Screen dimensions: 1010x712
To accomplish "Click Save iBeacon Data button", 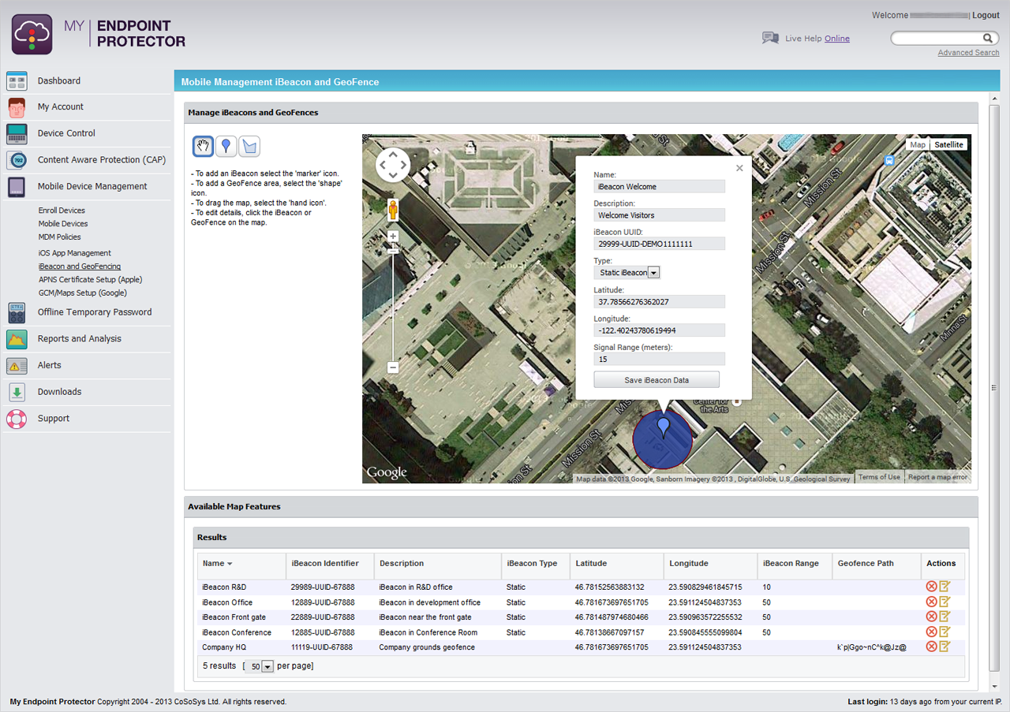I will tap(656, 380).
